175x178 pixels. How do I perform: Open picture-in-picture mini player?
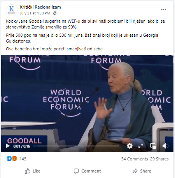[x=153, y=146]
